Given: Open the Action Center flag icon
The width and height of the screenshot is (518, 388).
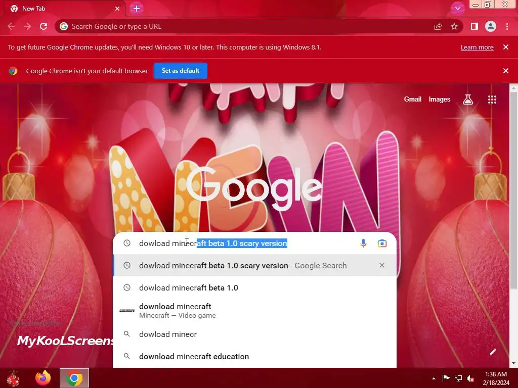Looking at the screenshot, I should click(x=446, y=378).
